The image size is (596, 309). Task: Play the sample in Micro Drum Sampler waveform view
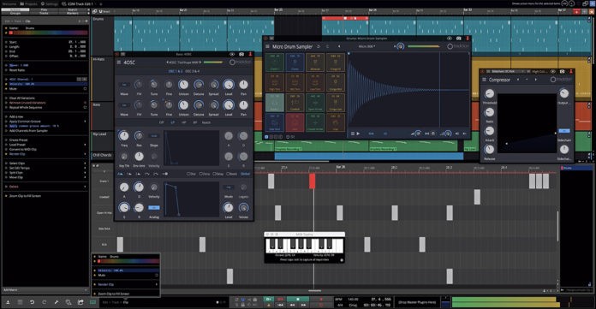click(358, 134)
